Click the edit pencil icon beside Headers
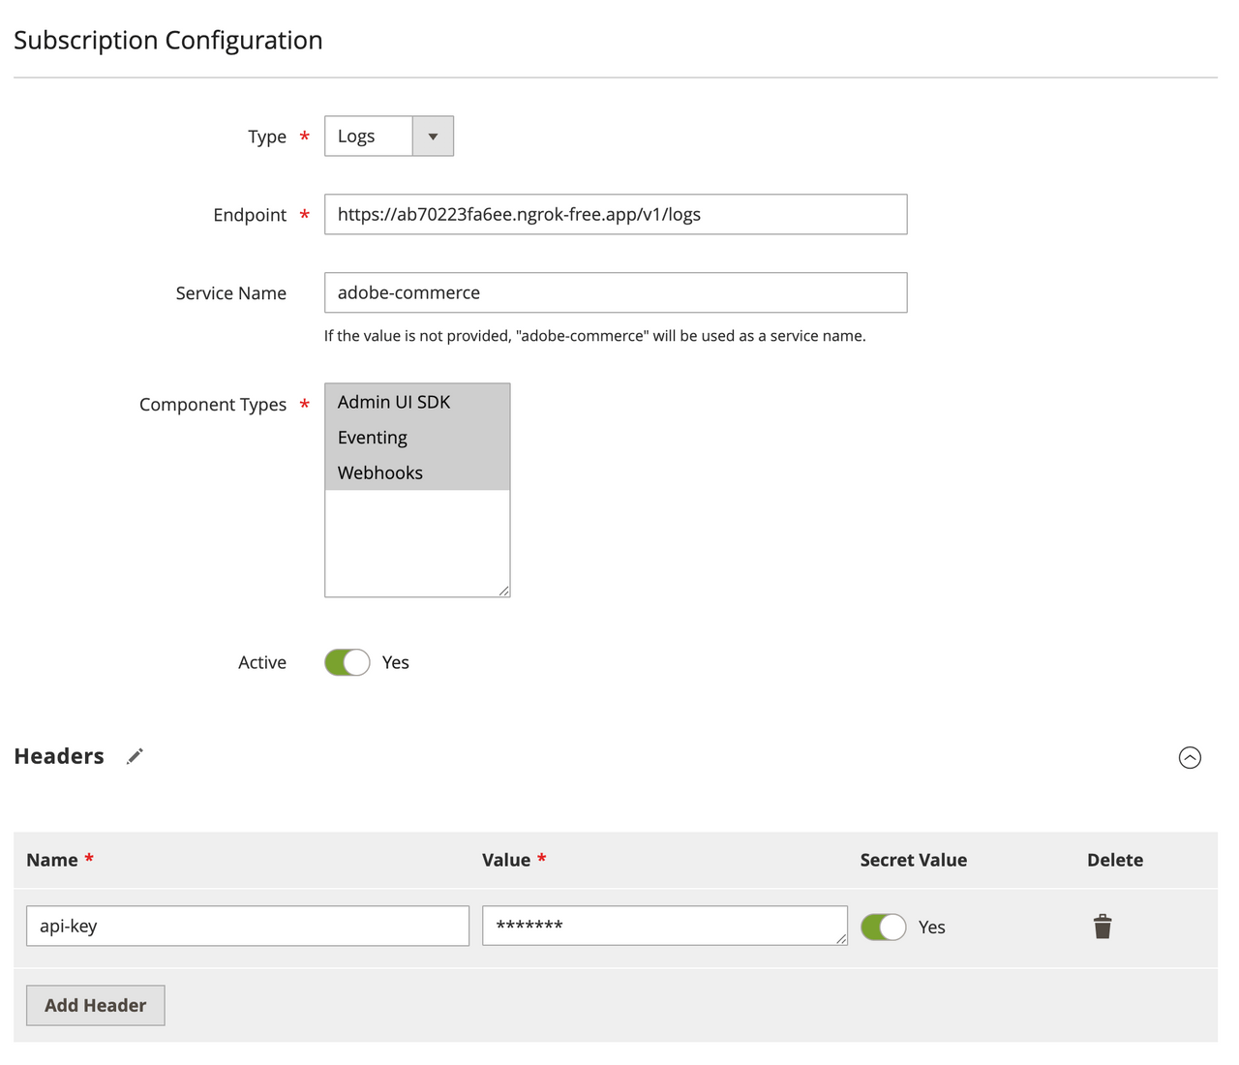The width and height of the screenshot is (1239, 1065). 135,756
